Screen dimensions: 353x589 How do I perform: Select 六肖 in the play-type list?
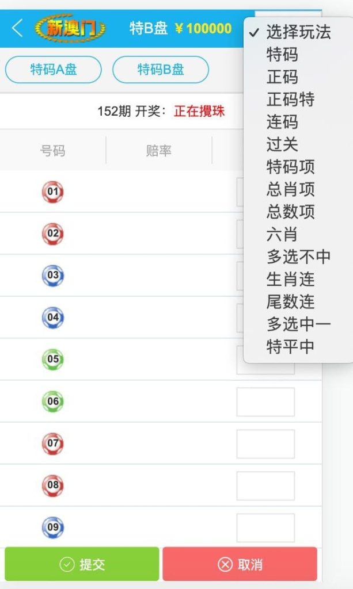pyautogui.click(x=282, y=234)
